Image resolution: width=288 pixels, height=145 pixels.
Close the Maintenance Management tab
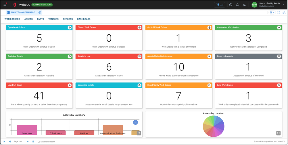click(x=40, y=13)
